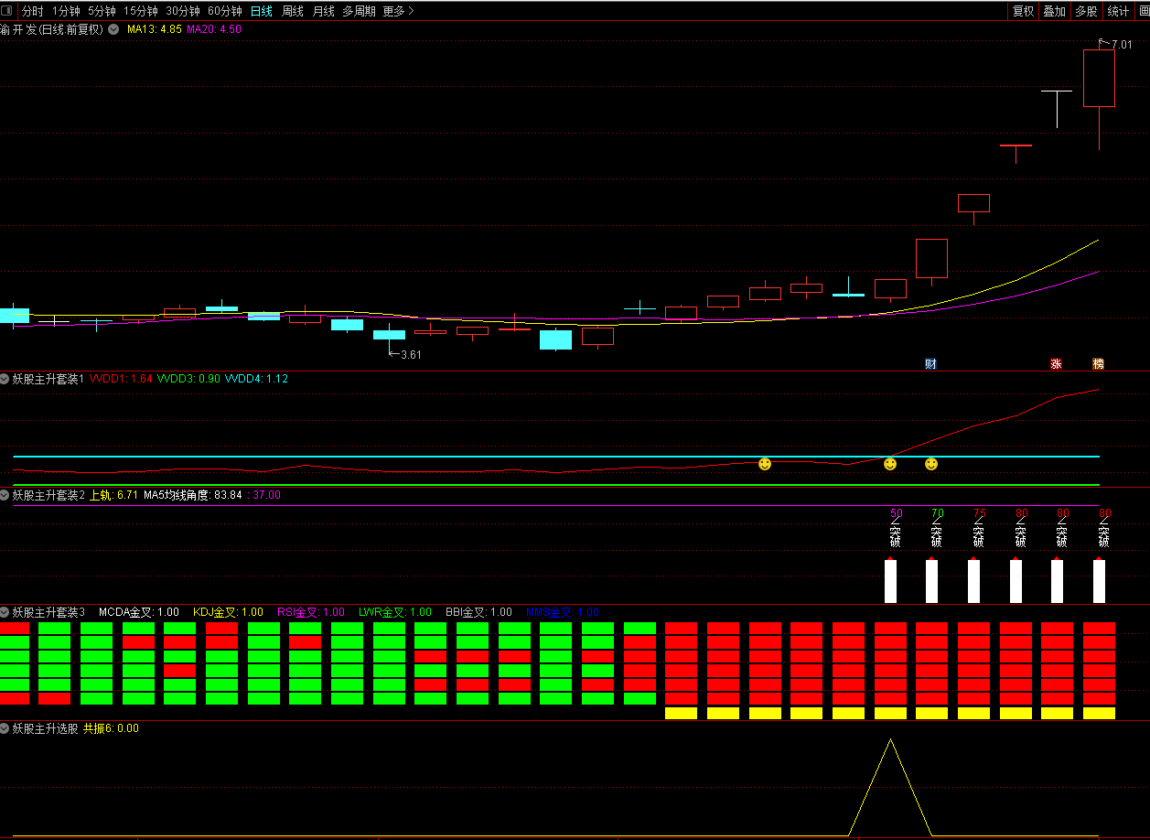Image resolution: width=1150 pixels, height=840 pixels.
Task: Select the 月线 monthly chart tab
Action: tap(323, 11)
